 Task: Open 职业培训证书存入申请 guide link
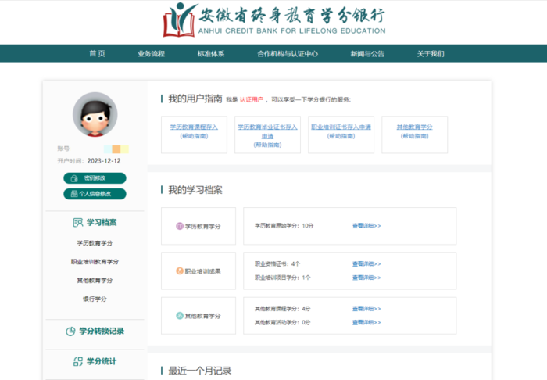click(341, 127)
